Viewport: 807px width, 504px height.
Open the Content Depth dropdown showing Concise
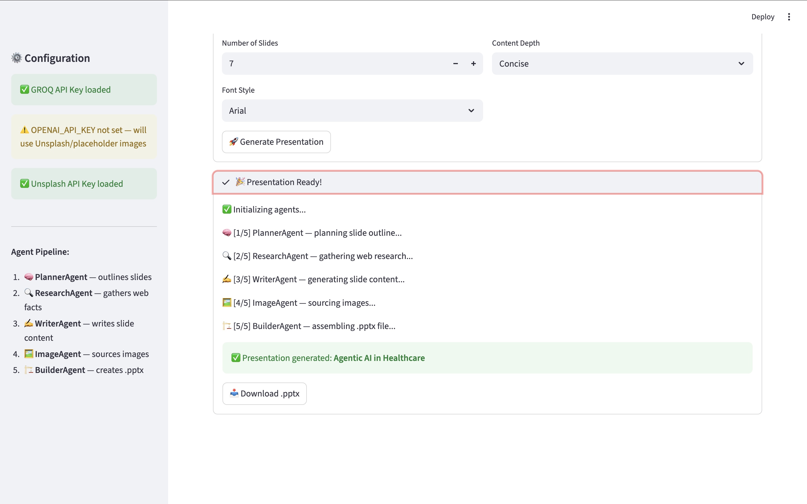622,64
